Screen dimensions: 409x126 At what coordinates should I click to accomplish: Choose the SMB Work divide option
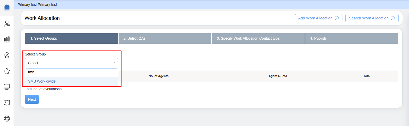point(42,81)
